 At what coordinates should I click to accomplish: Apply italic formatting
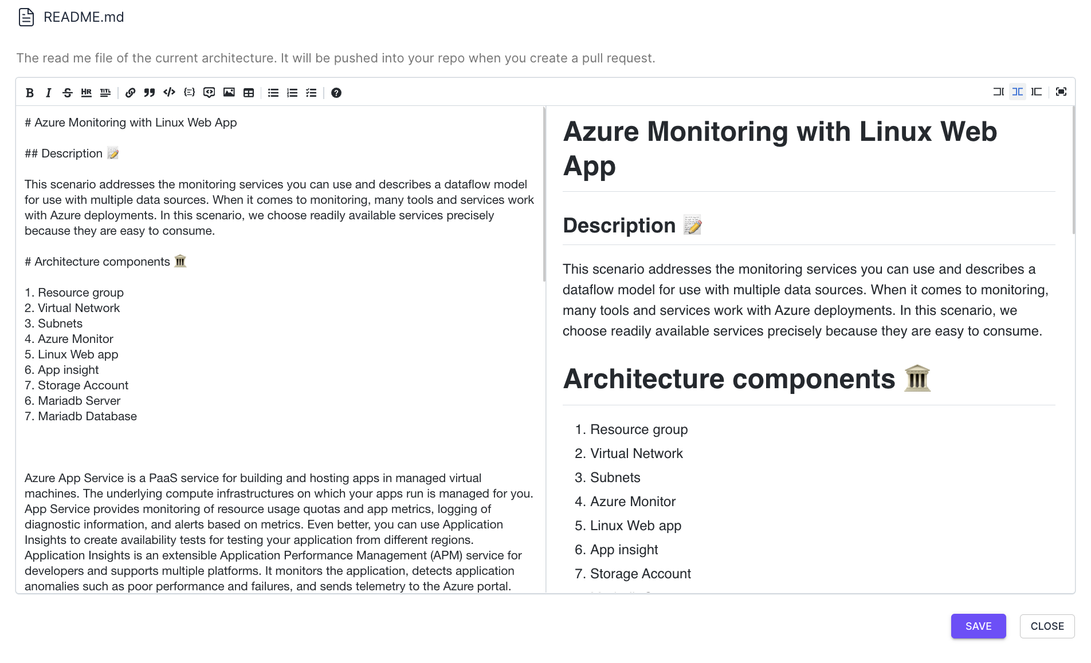pyautogui.click(x=49, y=93)
